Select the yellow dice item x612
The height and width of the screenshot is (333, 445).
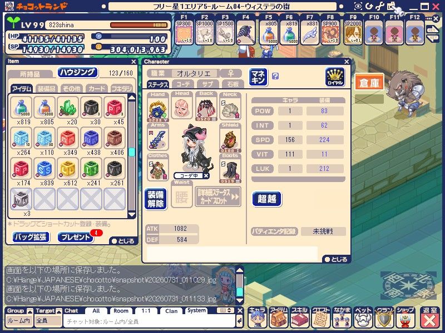click(67, 168)
